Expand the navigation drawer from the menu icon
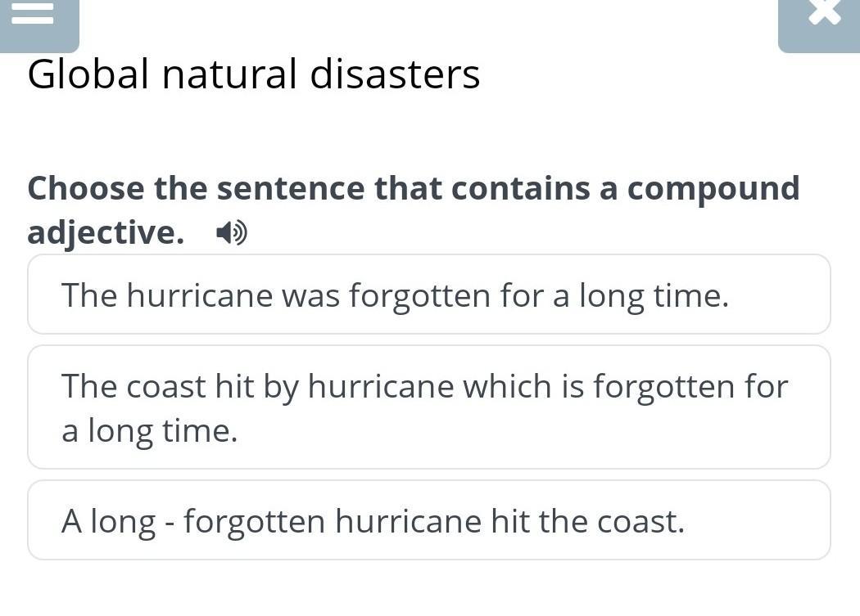 pyautogui.click(x=33, y=15)
